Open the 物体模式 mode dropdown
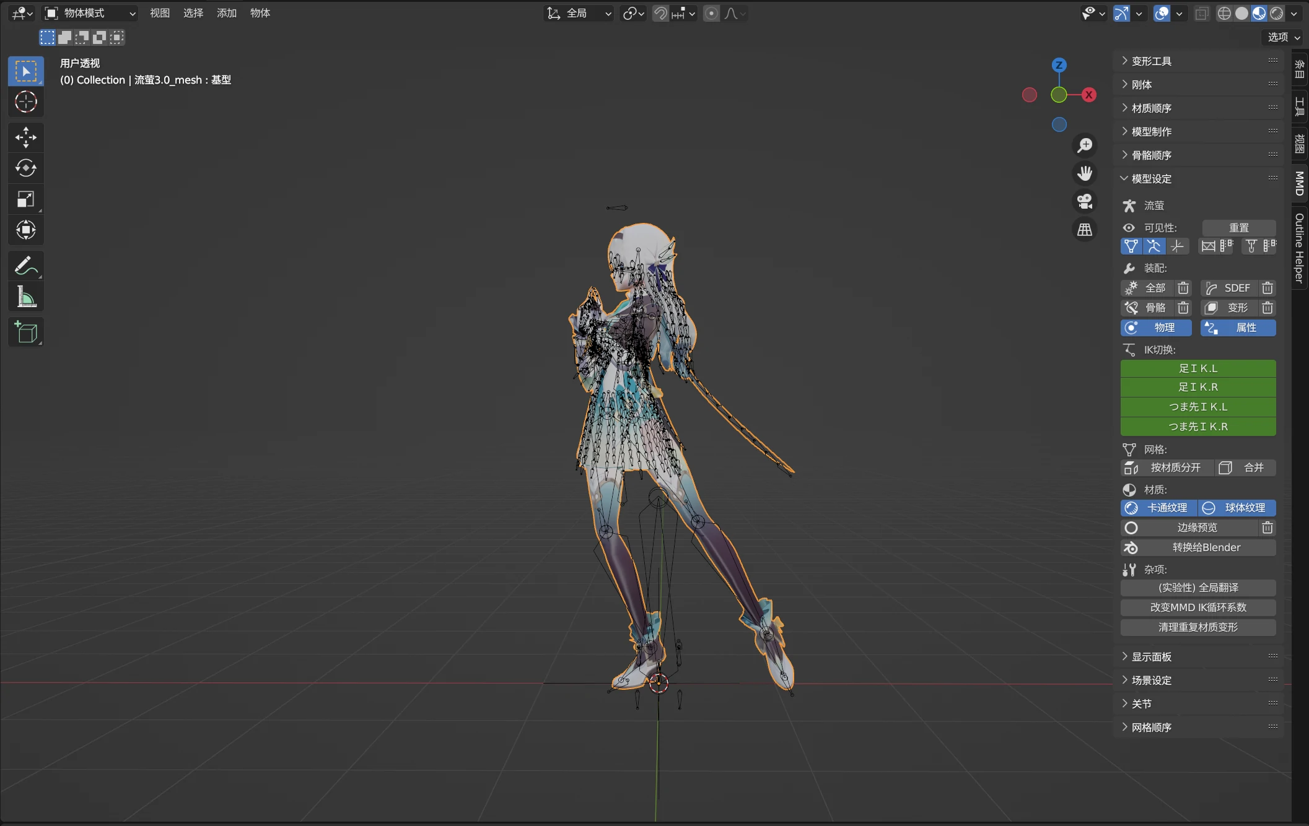Screen dimensions: 1309x826 pyautogui.click(x=90, y=13)
